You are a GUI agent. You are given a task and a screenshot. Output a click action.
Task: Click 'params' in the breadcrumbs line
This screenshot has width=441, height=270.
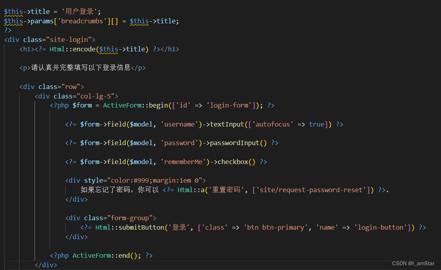point(42,21)
